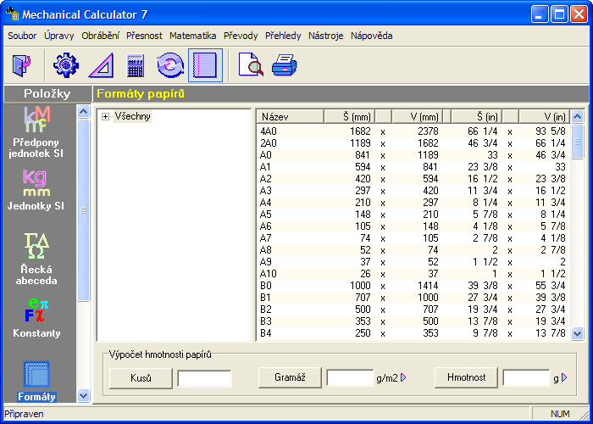Click the Kusů button

coord(141,378)
